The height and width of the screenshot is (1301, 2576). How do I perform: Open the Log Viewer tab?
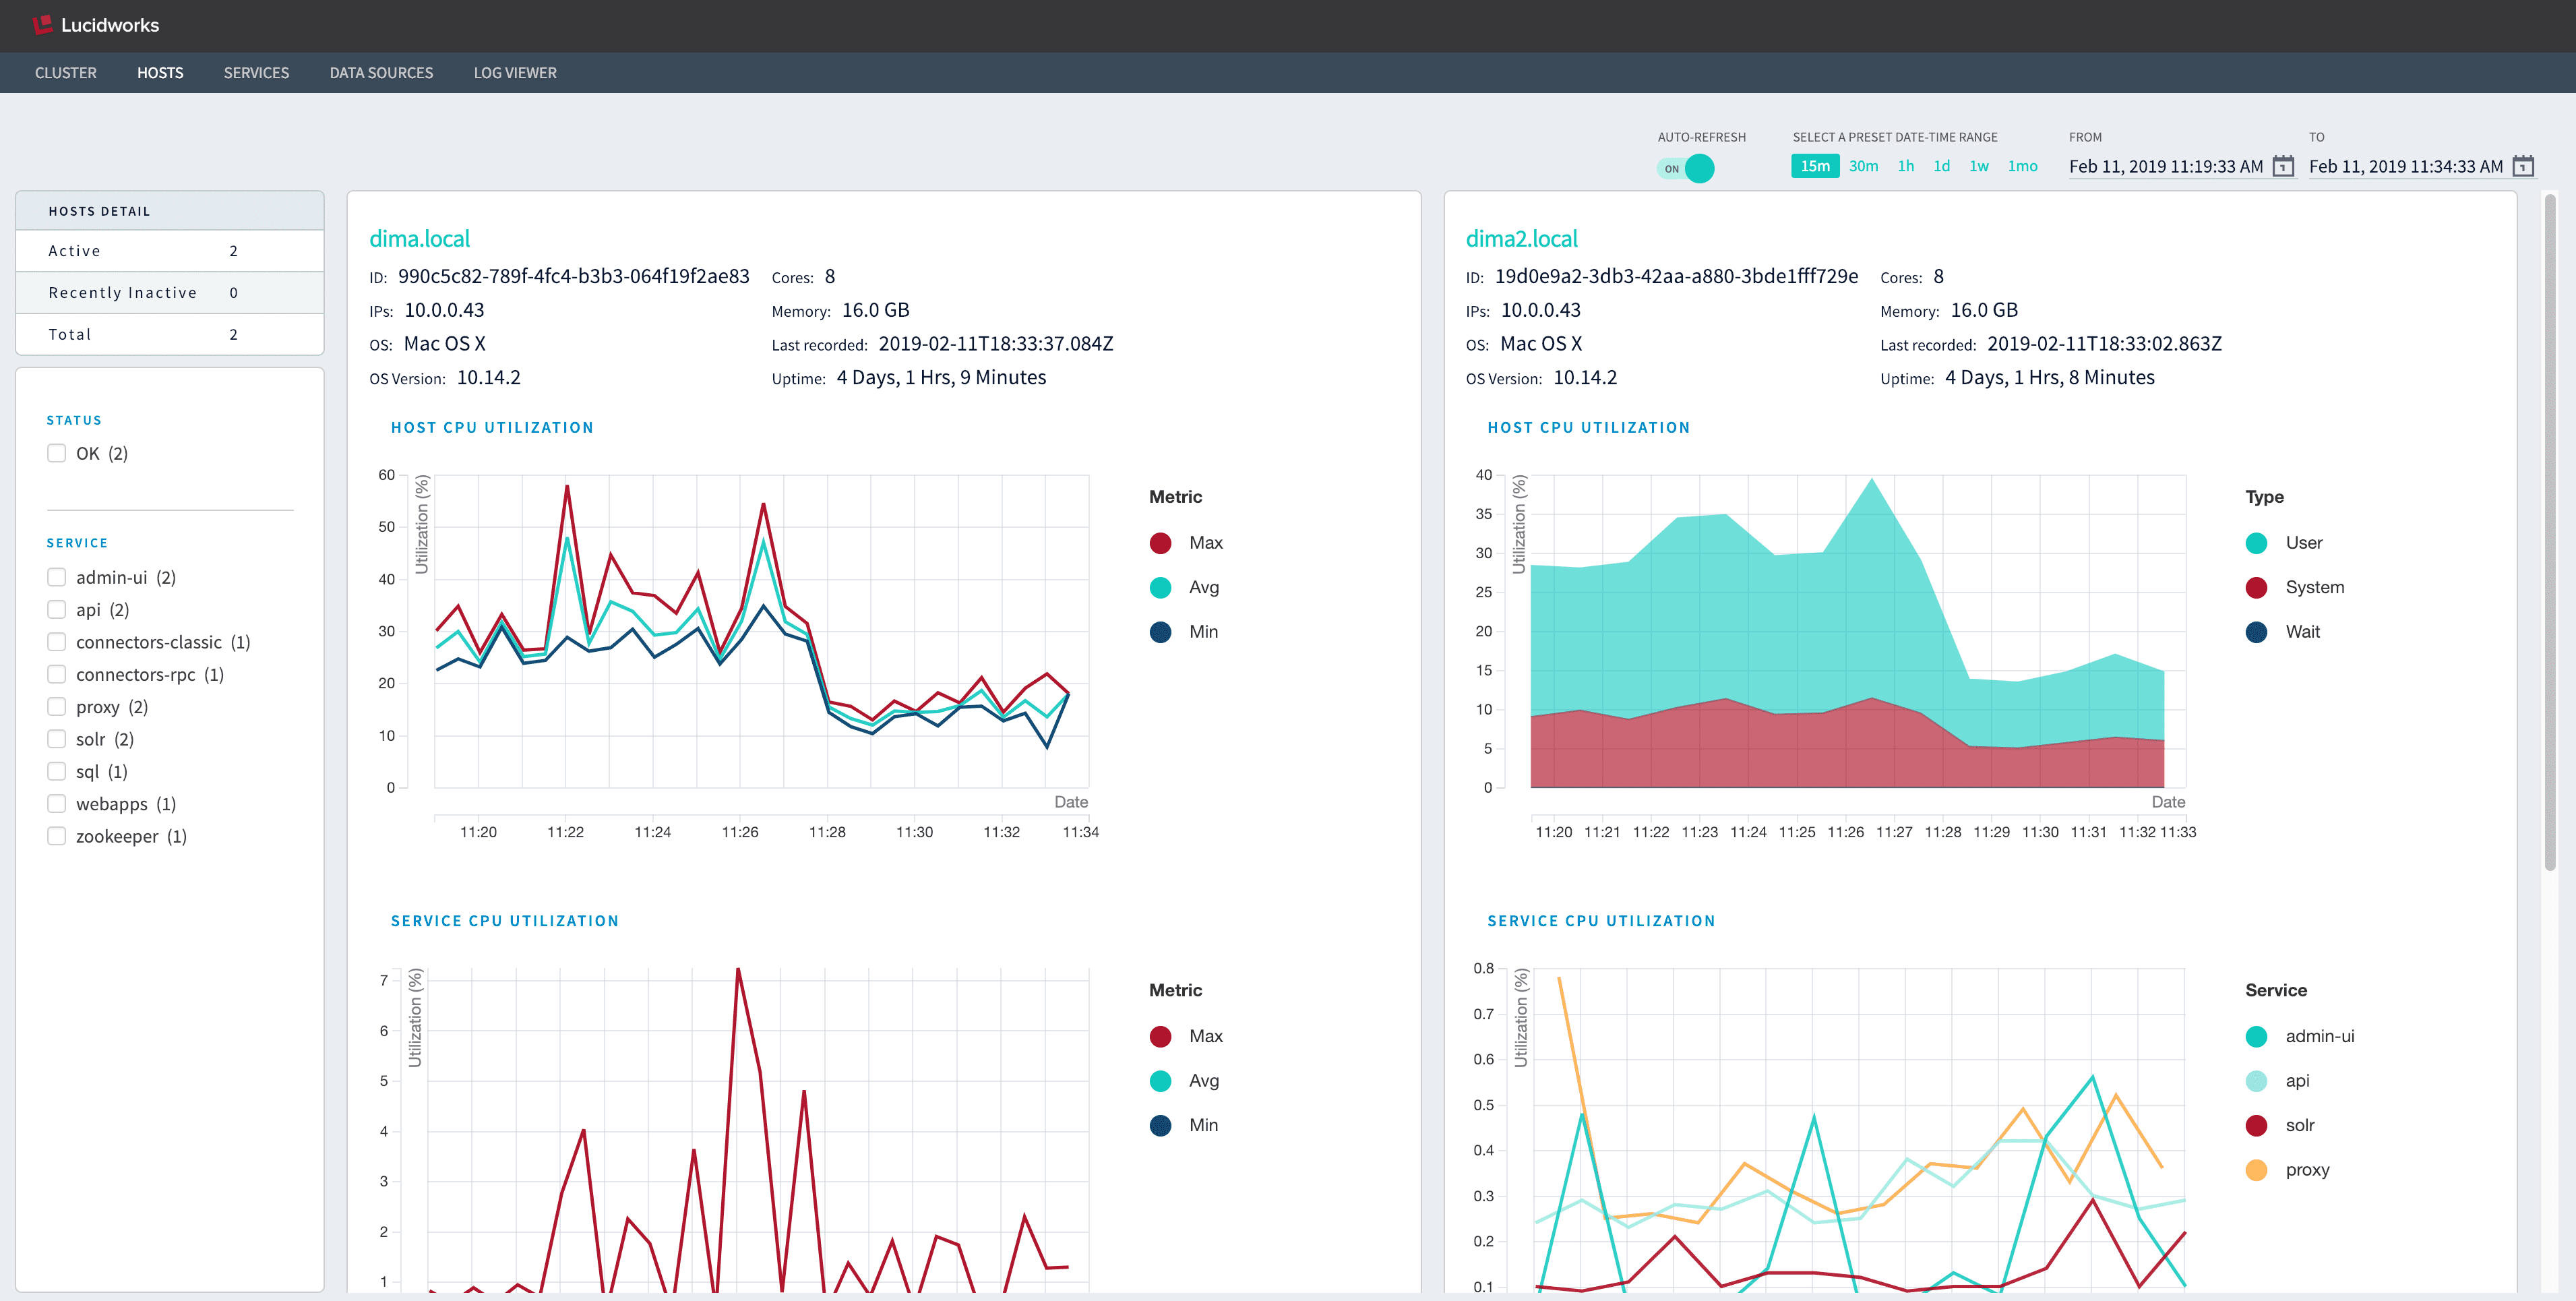515,73
